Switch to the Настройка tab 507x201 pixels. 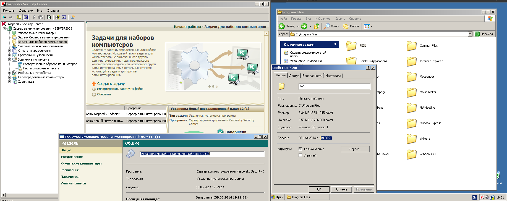tap(333, 76)
